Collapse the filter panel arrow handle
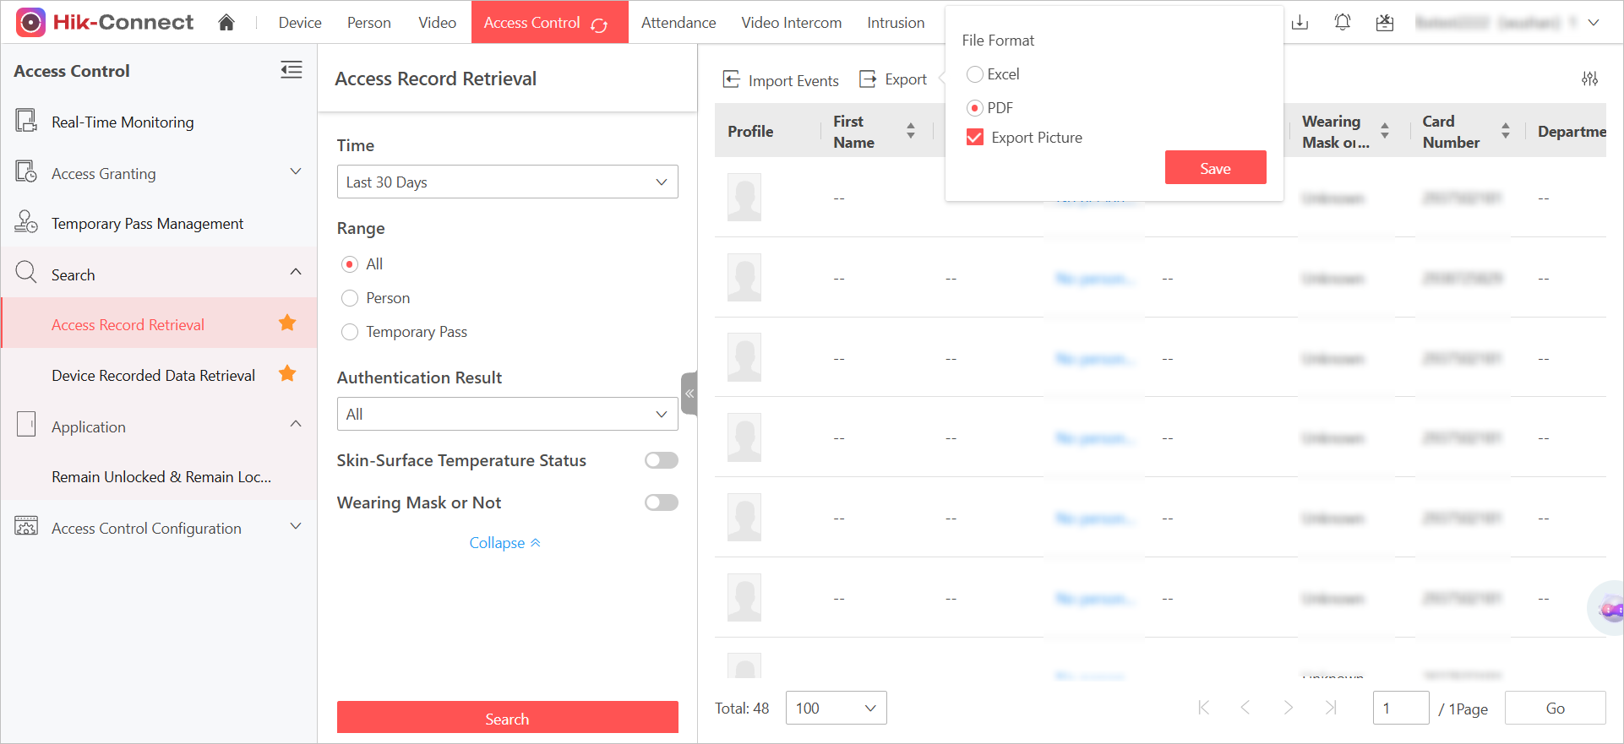1624x744 pixels. tap(689, 394)
